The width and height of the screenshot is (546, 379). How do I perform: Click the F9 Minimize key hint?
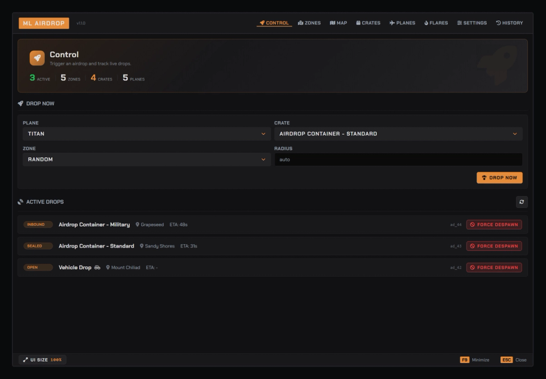click(474, 360)
